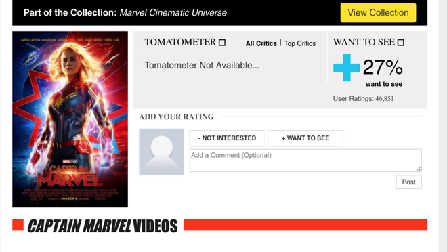The width and height of the screenshot is (447, 252).
Task: Click the default user avatar placeholder
Action: point(161,152)
